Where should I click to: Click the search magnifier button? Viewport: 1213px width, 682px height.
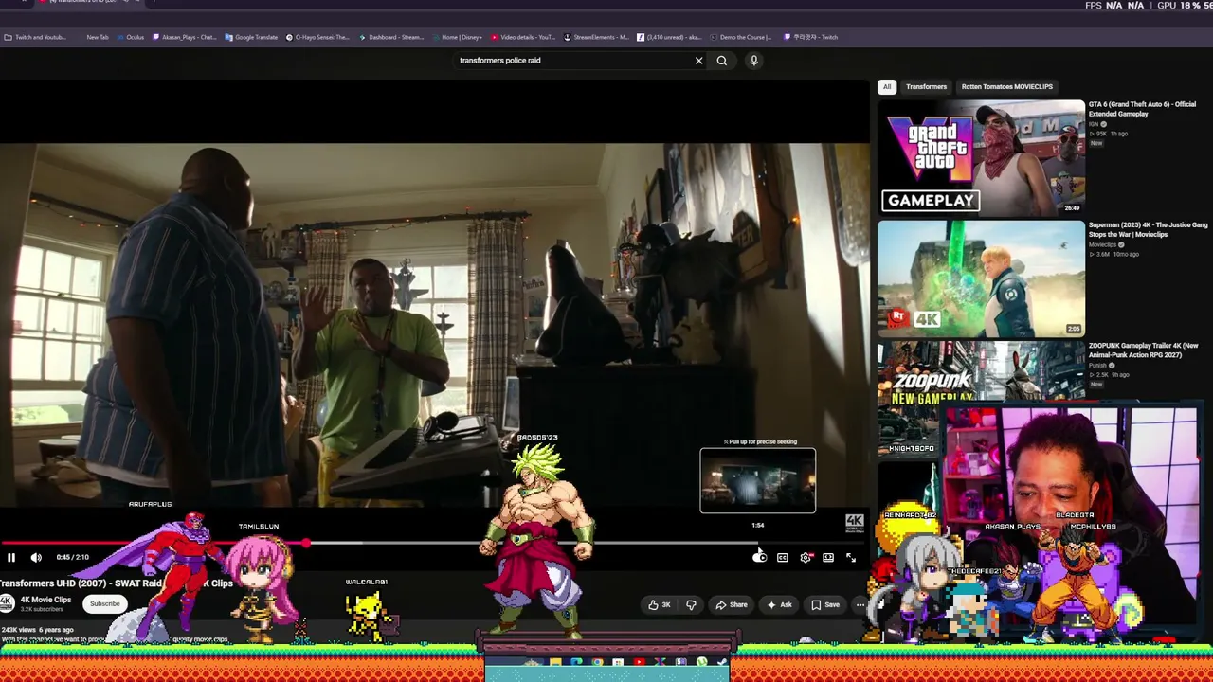(722, 61)
